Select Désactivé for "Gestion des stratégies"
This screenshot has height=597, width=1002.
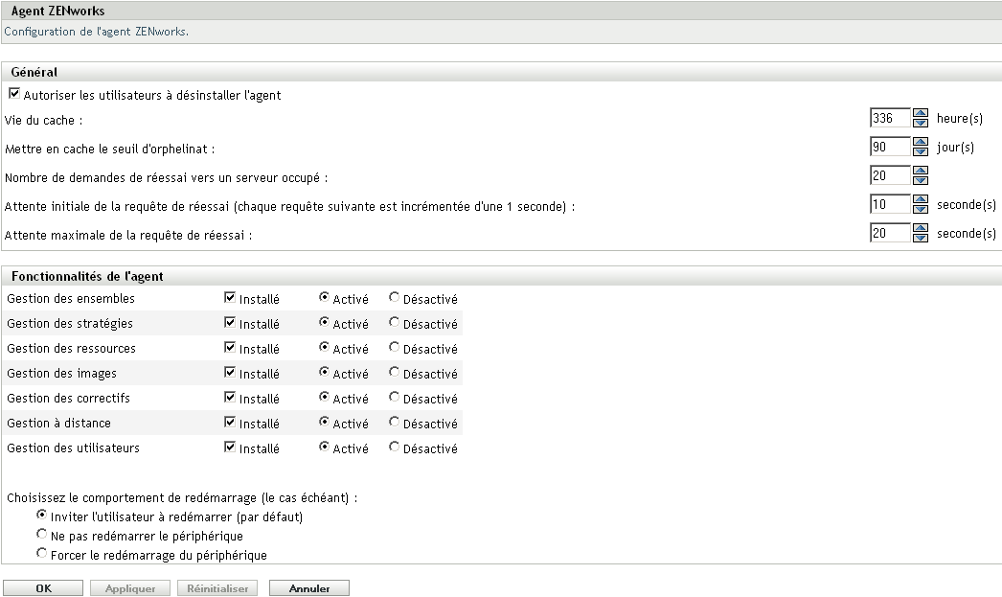[392, 323]
